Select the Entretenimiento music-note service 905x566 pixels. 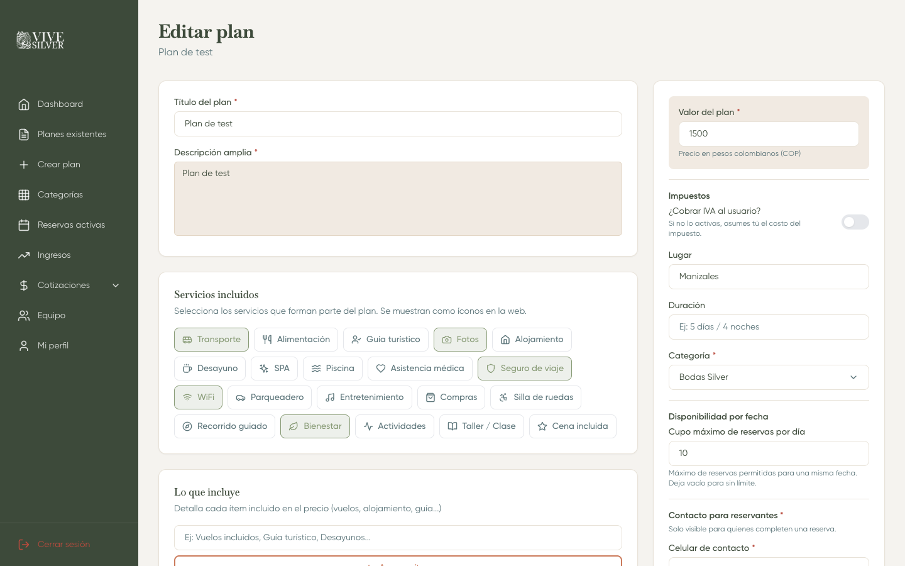coord(365,397)
